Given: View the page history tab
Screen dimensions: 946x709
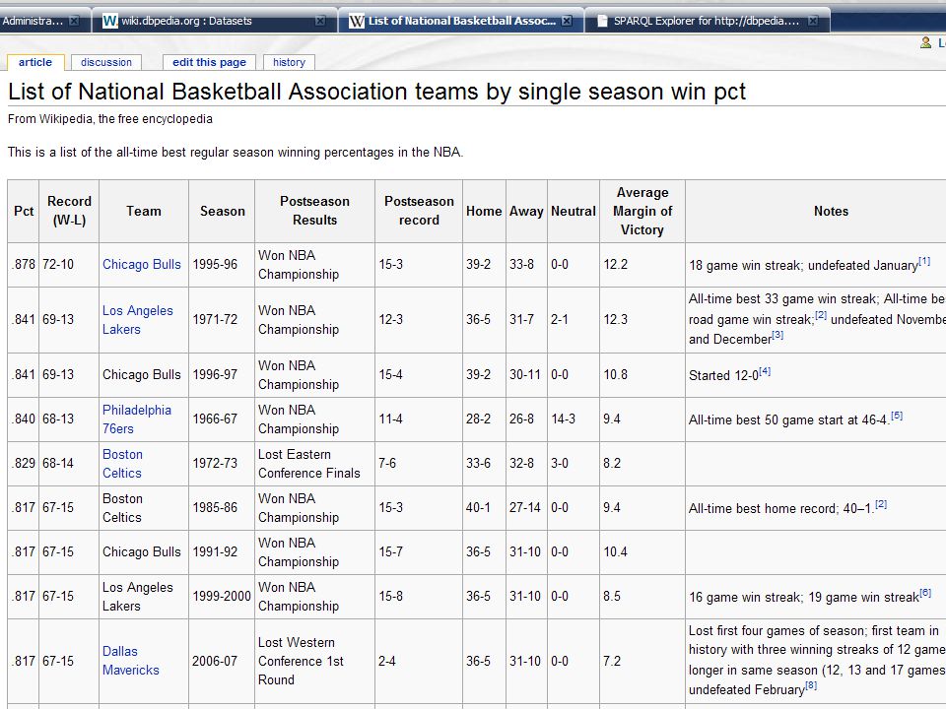Looking at the screenshot, I should tap(289, 62).
